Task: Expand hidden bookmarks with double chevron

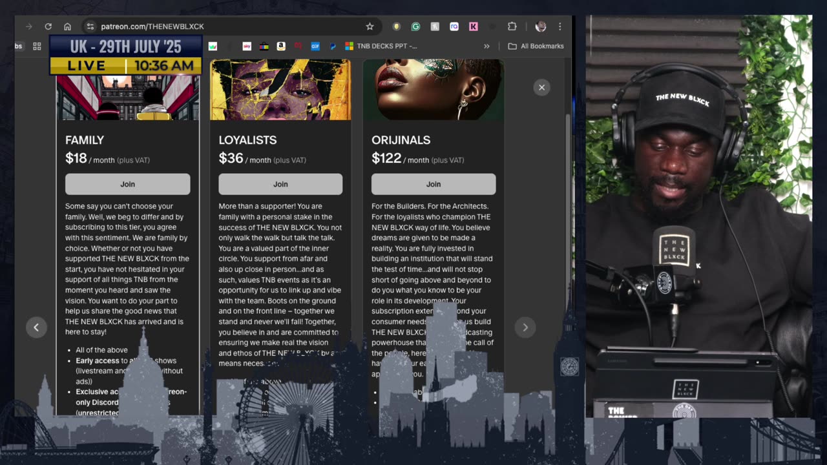Action: (487, 46)
